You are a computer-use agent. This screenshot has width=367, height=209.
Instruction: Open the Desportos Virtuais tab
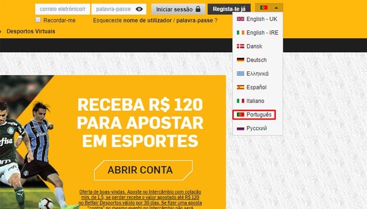tap(31, 31)
